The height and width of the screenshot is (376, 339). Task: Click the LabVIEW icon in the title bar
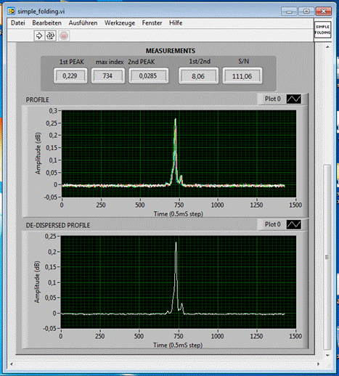pos(11,11)
